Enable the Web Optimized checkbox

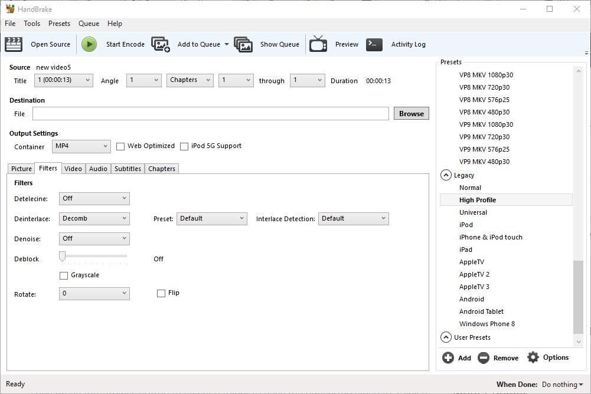tap(120, 146)
